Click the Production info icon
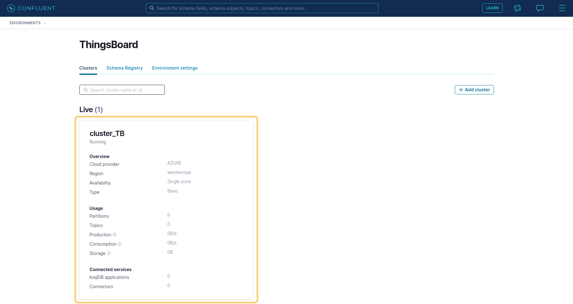 (115, 235)
